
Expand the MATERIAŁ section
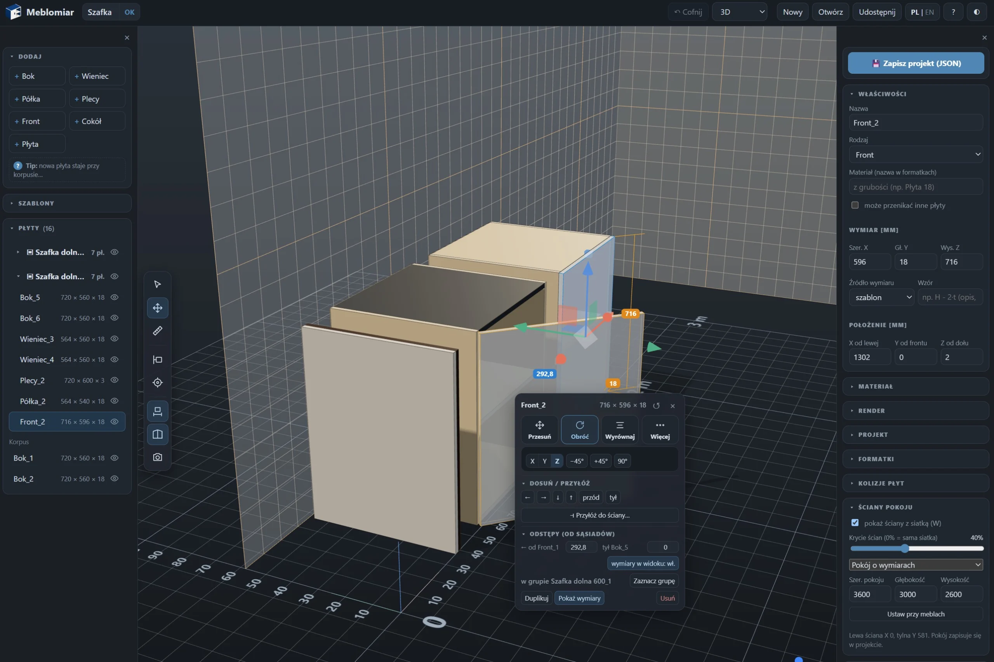tap(916, 386)
